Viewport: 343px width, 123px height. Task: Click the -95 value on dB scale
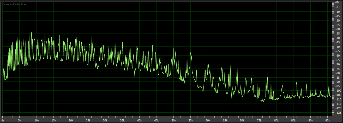(x=337, y=86)
